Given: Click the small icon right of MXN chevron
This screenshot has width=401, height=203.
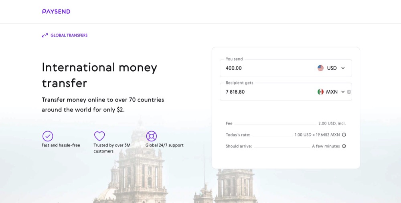Looking at the screenshot, I should [349, 92].
